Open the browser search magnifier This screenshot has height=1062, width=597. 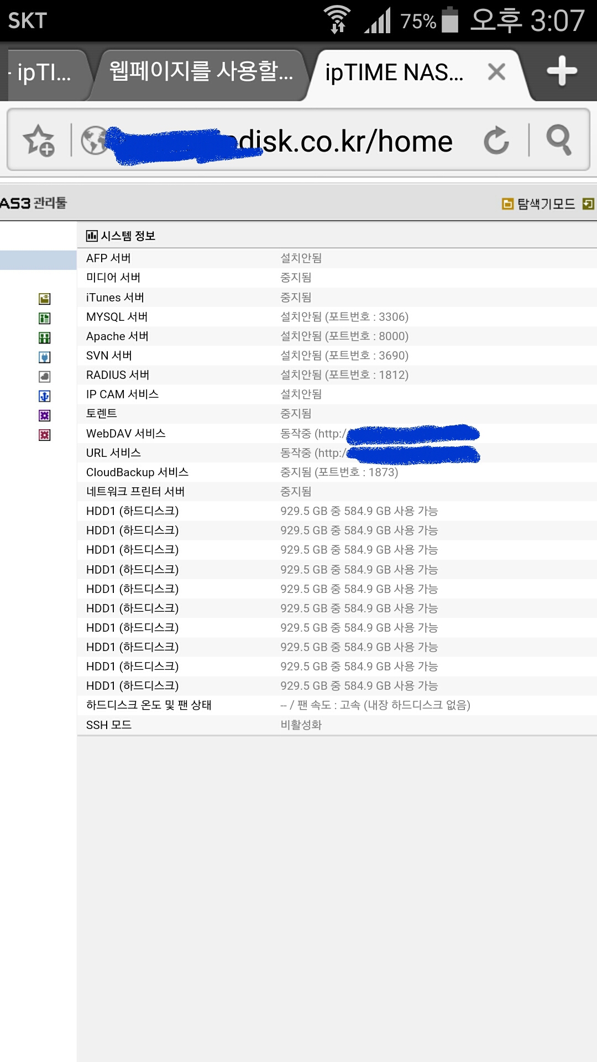[559, 140]
